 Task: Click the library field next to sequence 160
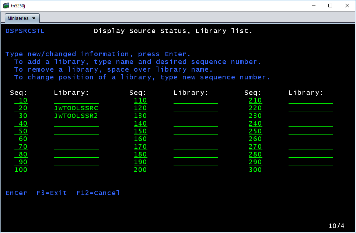point(196,139)
